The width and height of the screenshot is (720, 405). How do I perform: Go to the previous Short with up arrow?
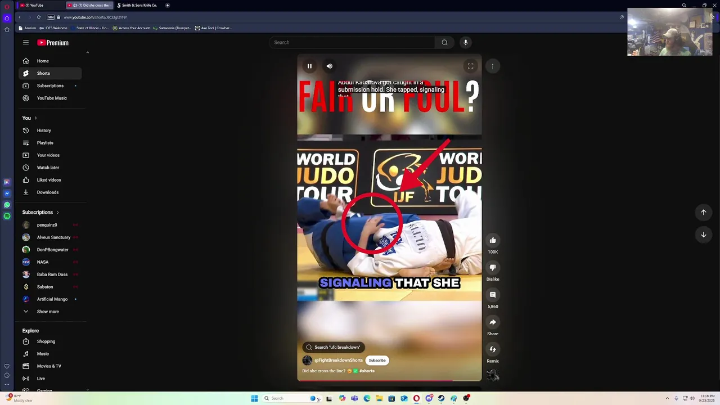click(x=704, y=212)
